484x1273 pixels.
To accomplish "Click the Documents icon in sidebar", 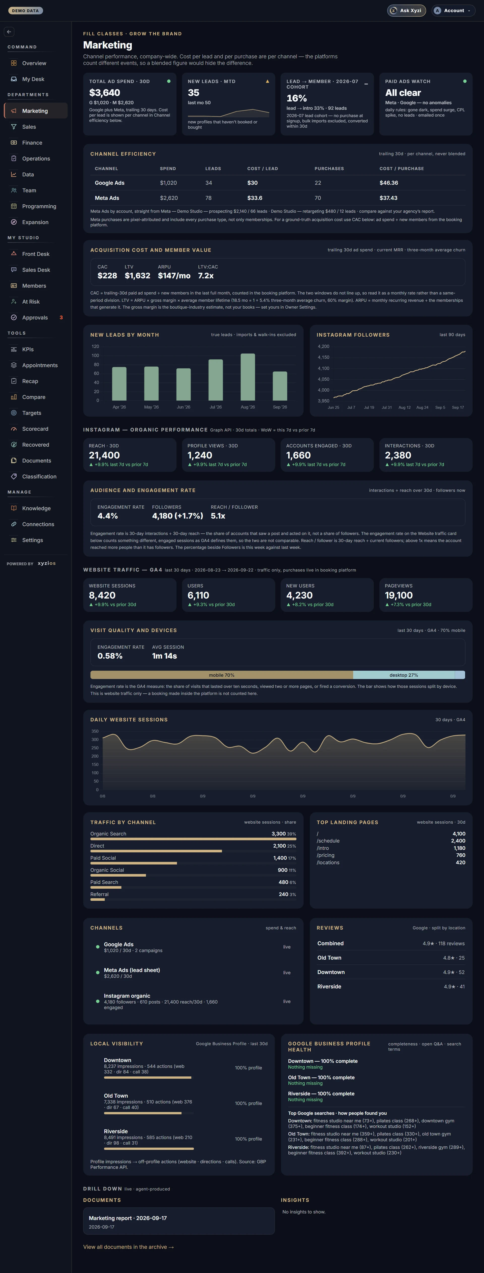I will pos(14,461).
